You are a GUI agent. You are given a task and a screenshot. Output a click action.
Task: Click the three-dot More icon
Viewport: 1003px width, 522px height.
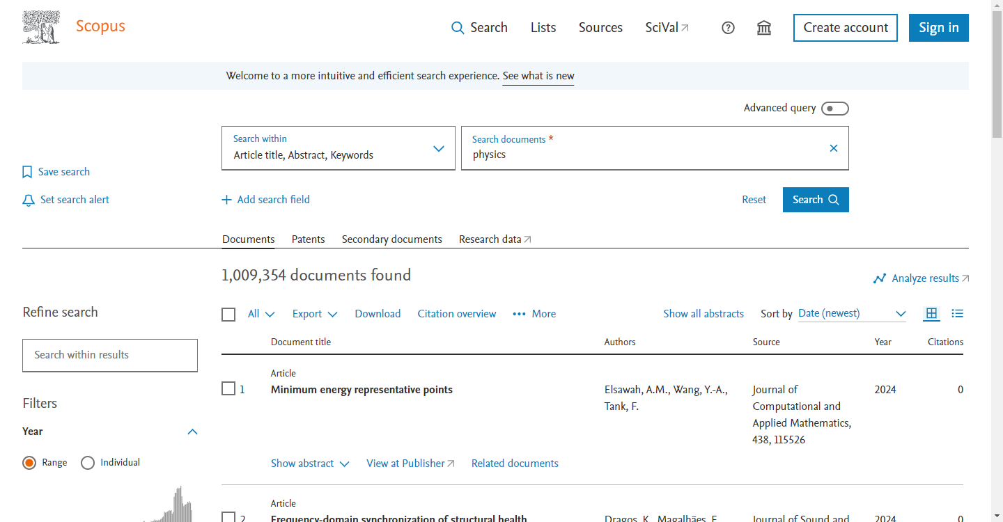coord(519,314)
